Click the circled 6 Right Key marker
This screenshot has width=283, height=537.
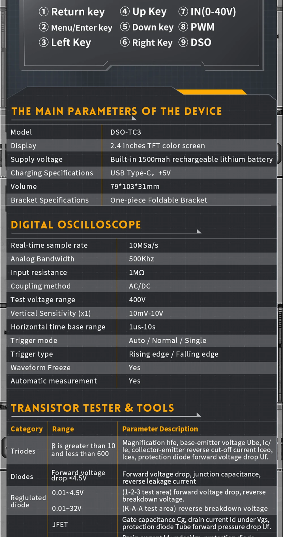125,42
